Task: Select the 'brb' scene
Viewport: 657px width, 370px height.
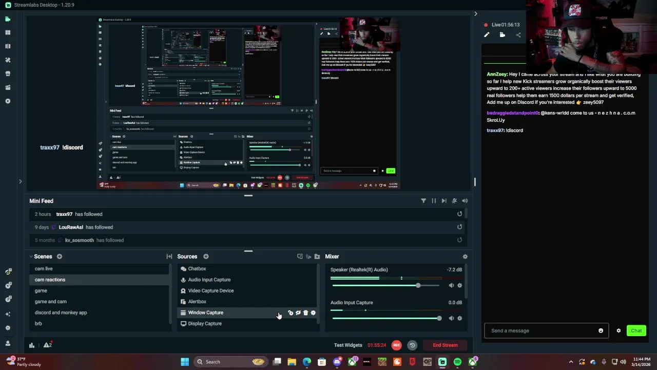Action: point(100,324)
